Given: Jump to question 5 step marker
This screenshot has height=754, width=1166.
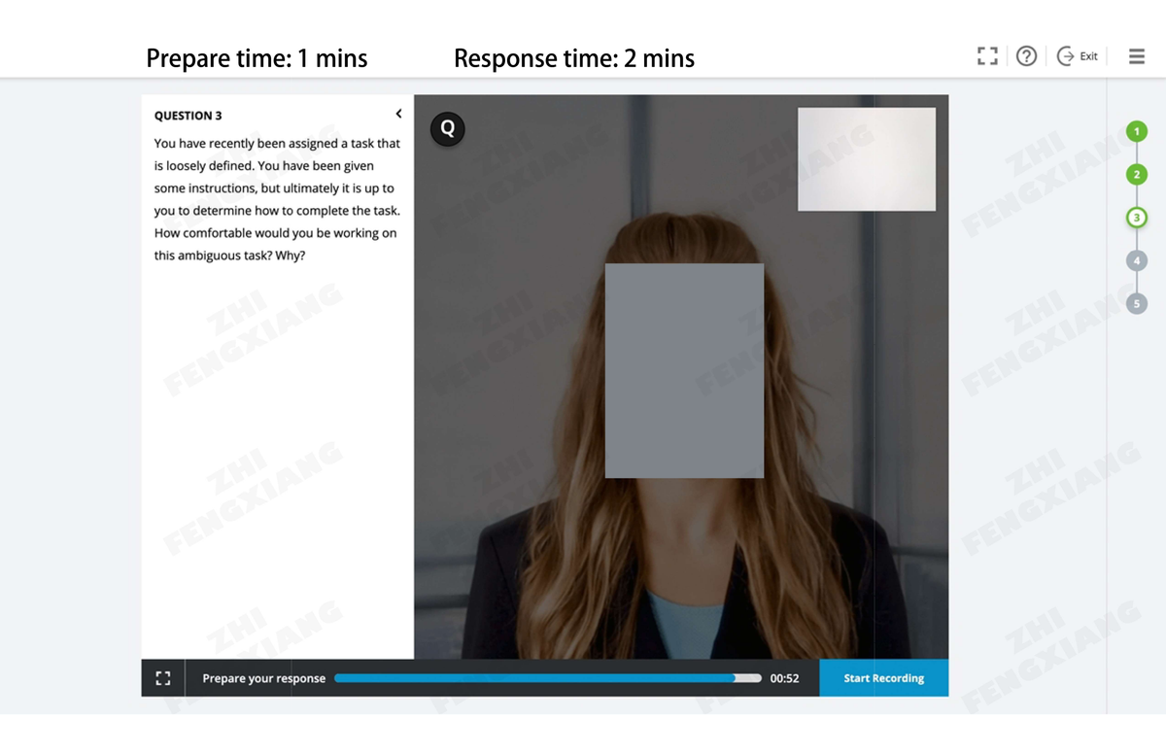Looking at the screenshot, I should point(1136,303).
